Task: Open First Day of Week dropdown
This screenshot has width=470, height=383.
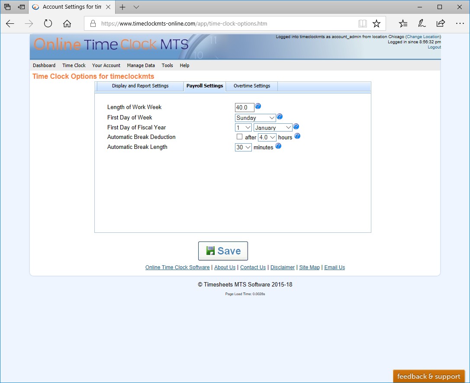Action: (x=255, y=118)
